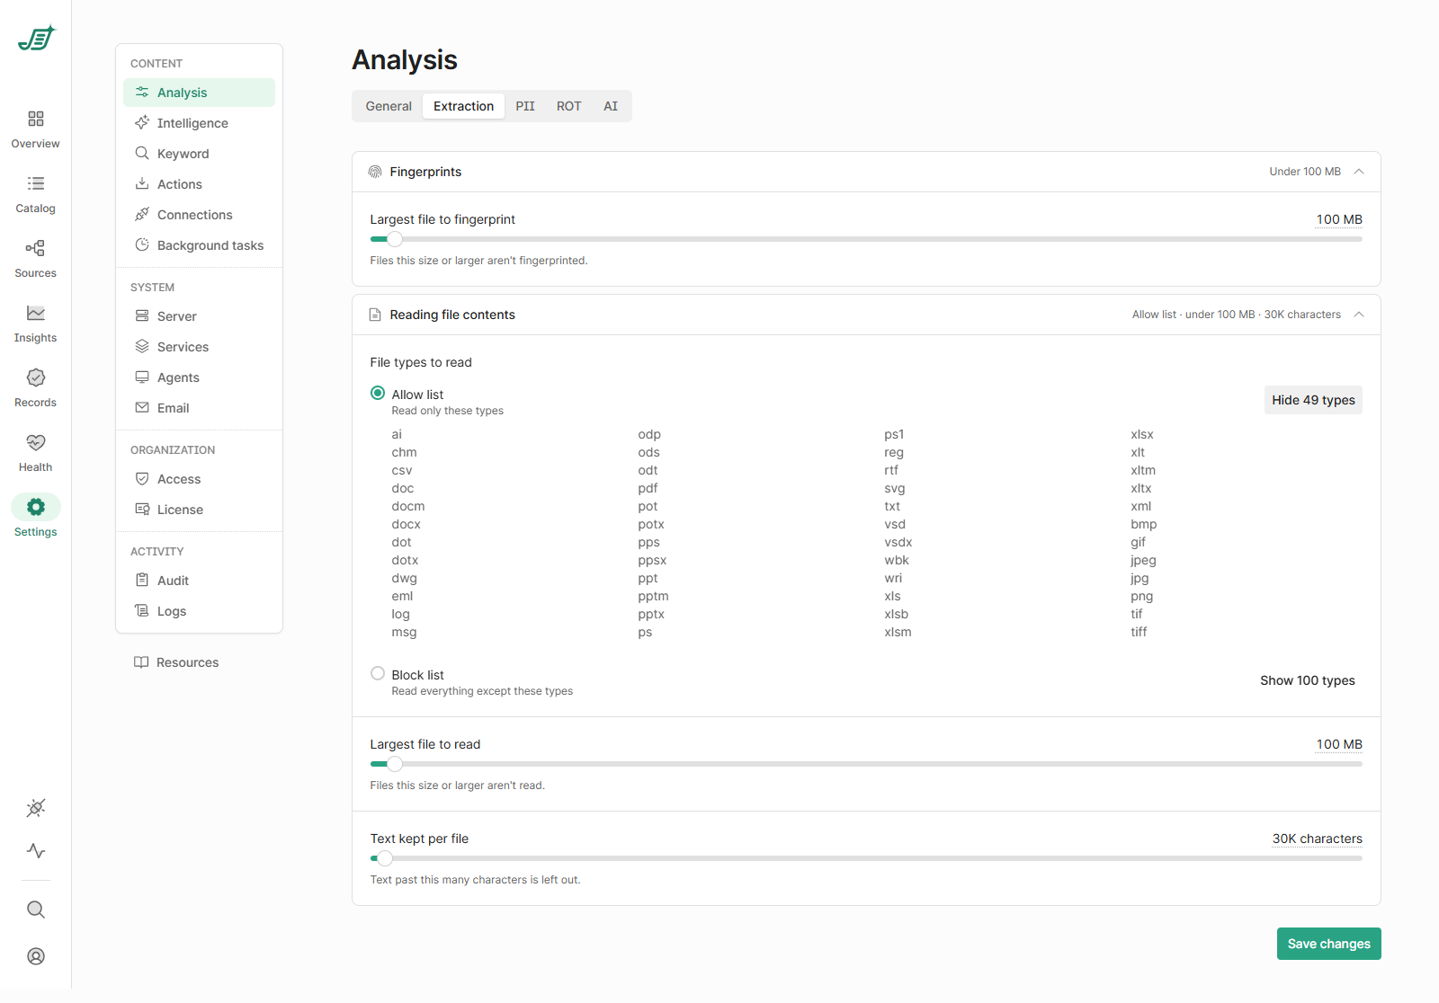Click the Save changes button
The height and width of the screenshot is (1003, 1439).
click(x=1328, y=944)
